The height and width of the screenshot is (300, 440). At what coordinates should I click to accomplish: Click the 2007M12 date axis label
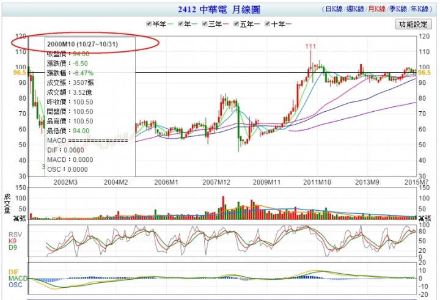pyautogui.click(x=216, y=182)
